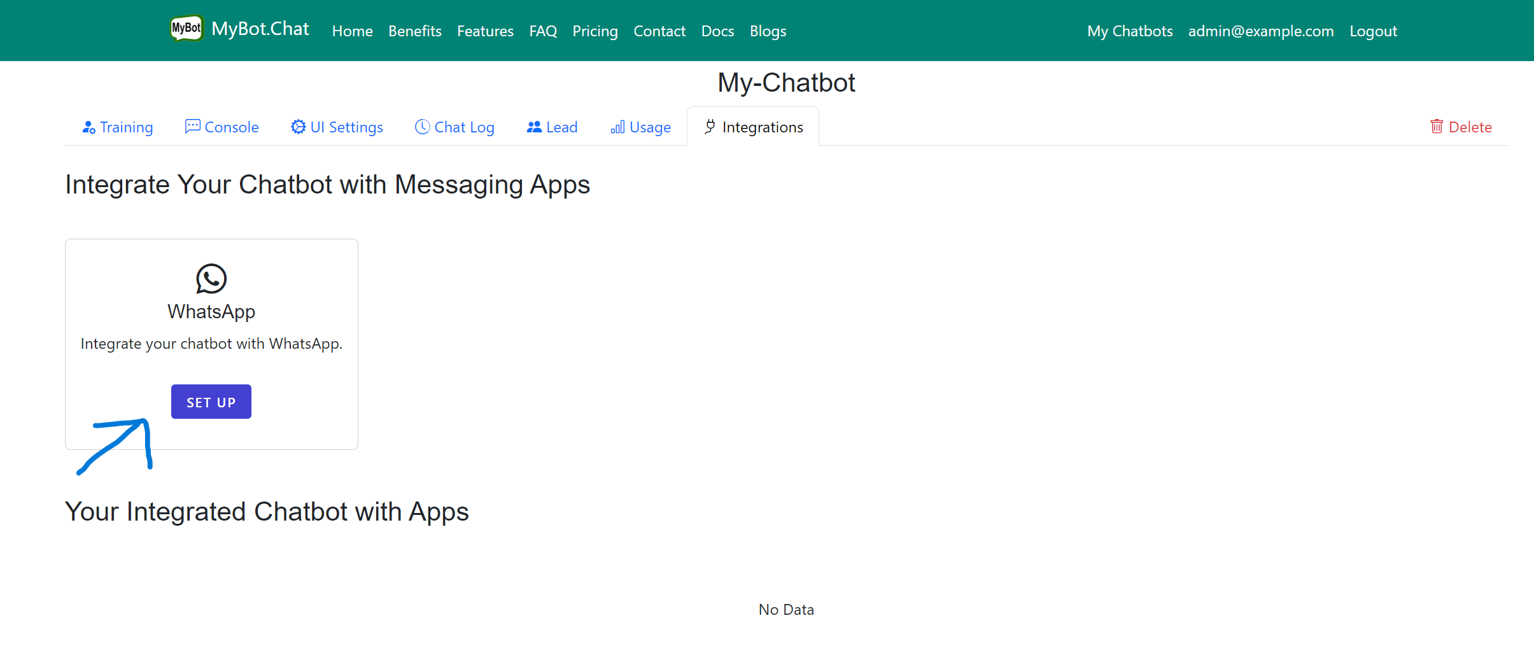The width and height of the screenshot is (1534, 667).
Task: Log out using the Logout link
Action: coord(1373,31)
